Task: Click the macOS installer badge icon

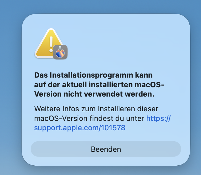Action: tap(60, 52)
